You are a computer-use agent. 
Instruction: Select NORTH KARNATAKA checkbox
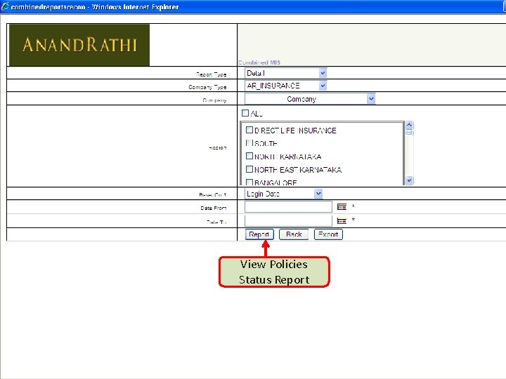249,156
